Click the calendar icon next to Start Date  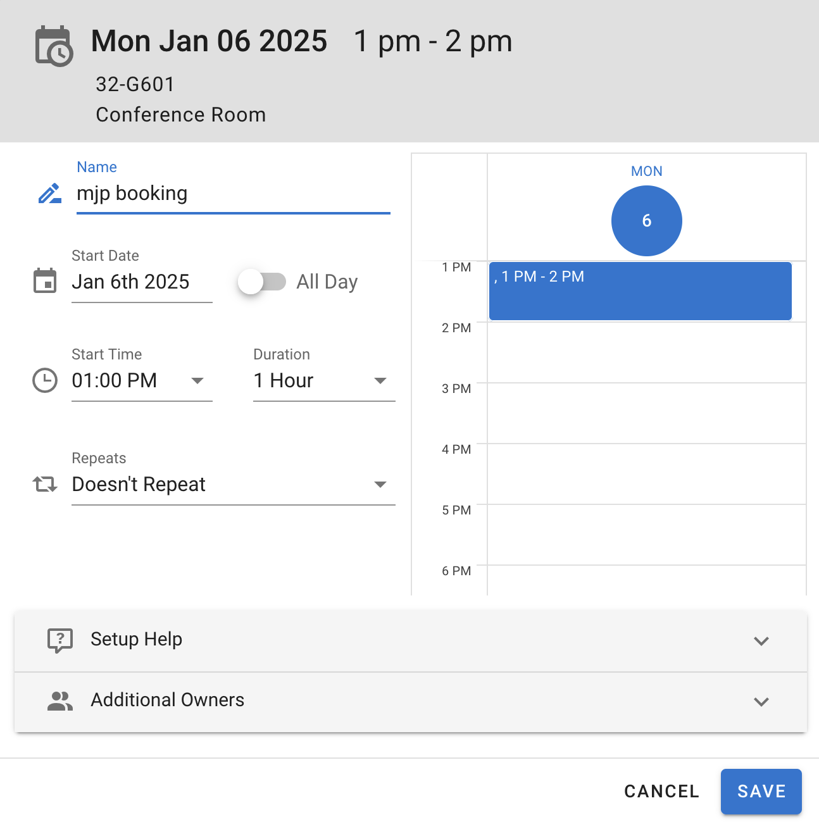point(45,281)
